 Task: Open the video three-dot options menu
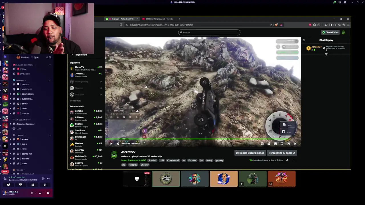(x=294, y=160)
